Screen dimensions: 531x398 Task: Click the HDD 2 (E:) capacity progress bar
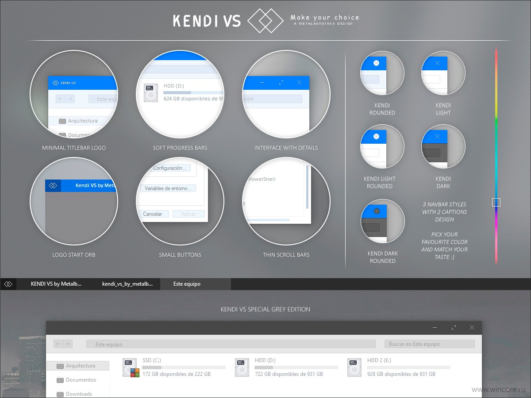(x=409, y=367)
